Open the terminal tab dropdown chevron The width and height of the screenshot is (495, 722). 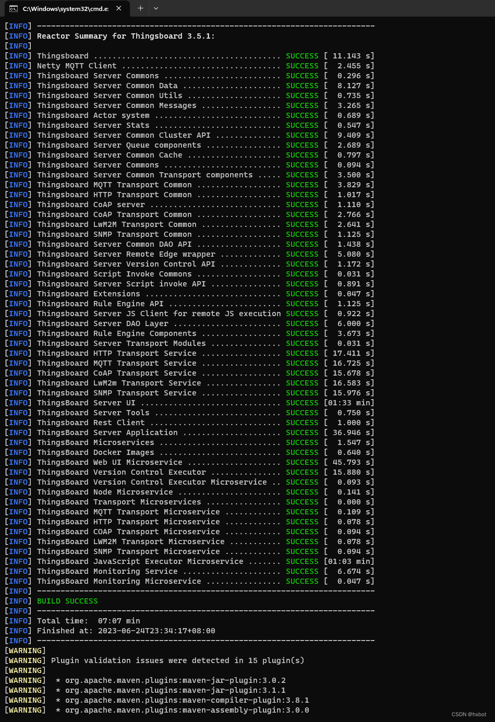coord(156,8)
